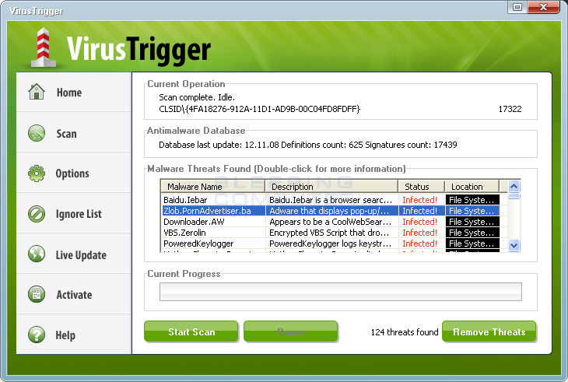Click the threat list scroll down arrow

(x=514, y=245)
